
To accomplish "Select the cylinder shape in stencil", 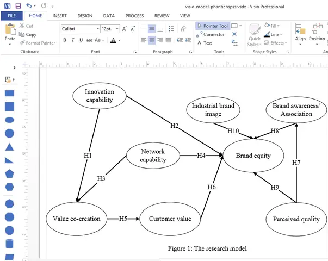I will click(9, 244).
